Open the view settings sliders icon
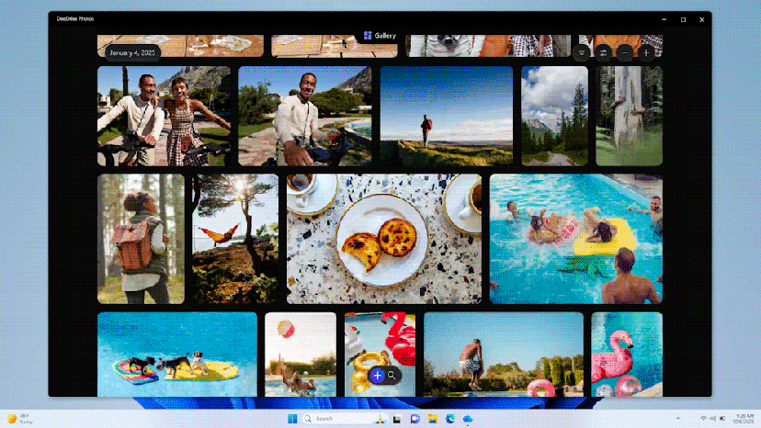 [603, 52]
